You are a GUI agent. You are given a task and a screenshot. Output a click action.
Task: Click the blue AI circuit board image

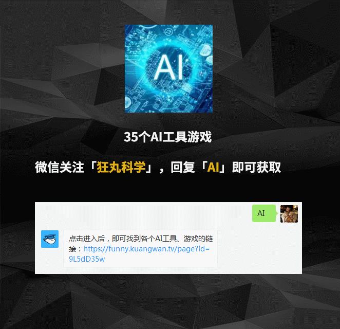[168, 68]
